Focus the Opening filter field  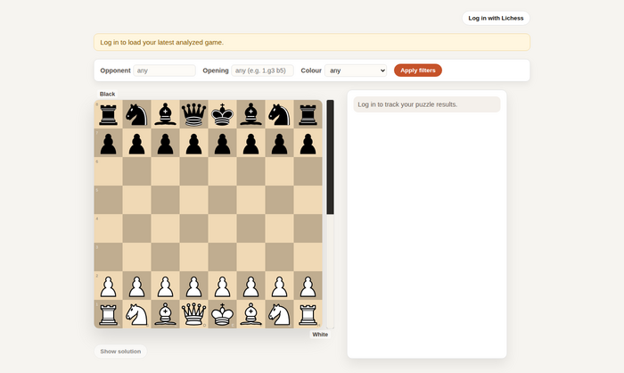(x=262, y=70)
